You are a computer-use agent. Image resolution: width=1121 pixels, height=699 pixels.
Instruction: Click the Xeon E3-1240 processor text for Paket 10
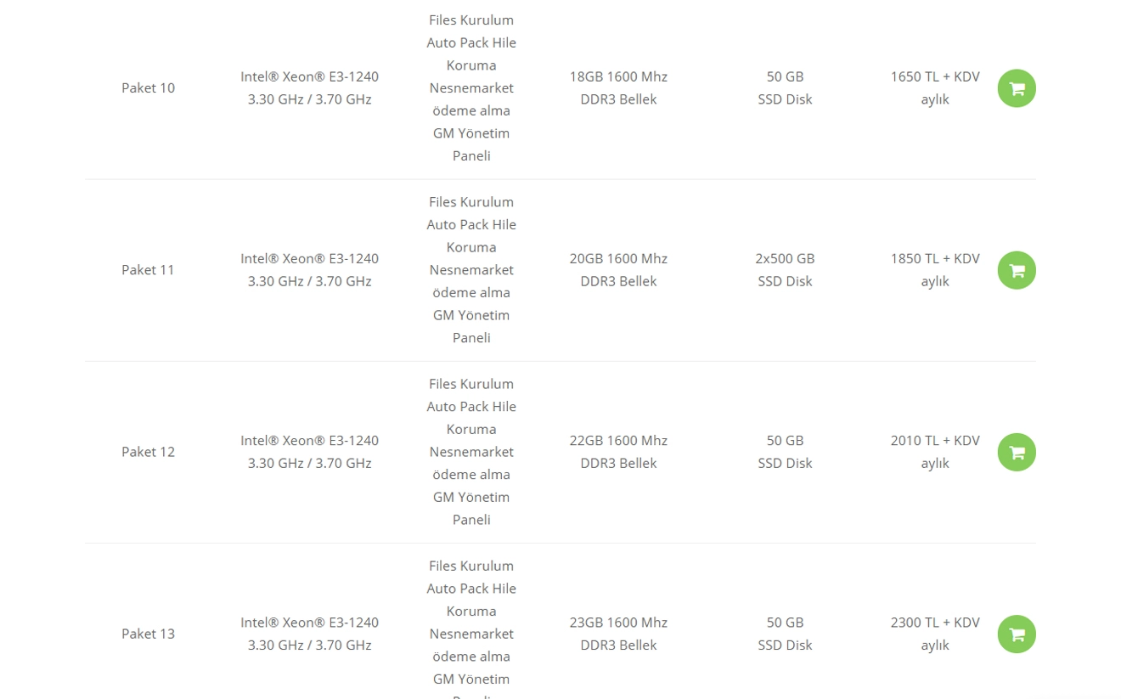click(309, 87)
